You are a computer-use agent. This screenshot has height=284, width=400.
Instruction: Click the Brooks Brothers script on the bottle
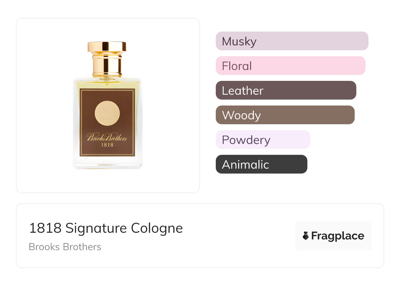(107, 137)
